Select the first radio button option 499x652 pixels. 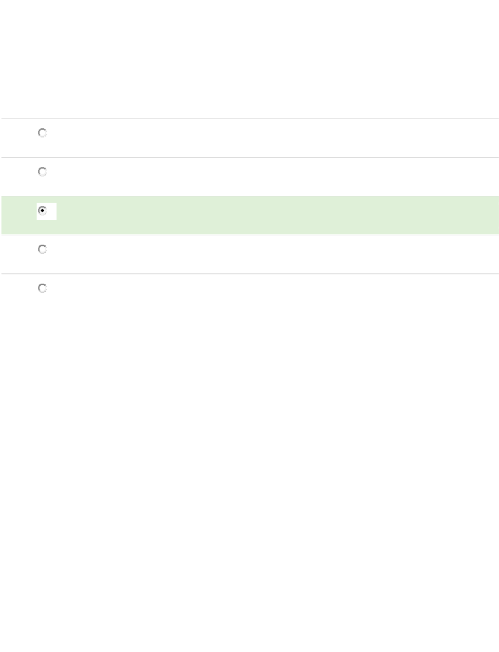point(42,133)
